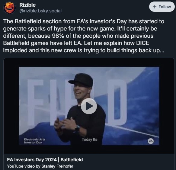Viewport: 176px width, 170px height.
Task: Click the post text starting 'The Battlefield section'
Action: click(x=84, y=36)
